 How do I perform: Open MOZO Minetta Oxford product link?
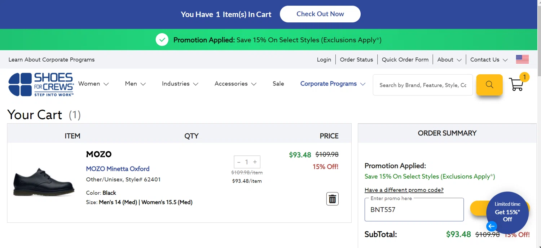click(x=118, y=169)
